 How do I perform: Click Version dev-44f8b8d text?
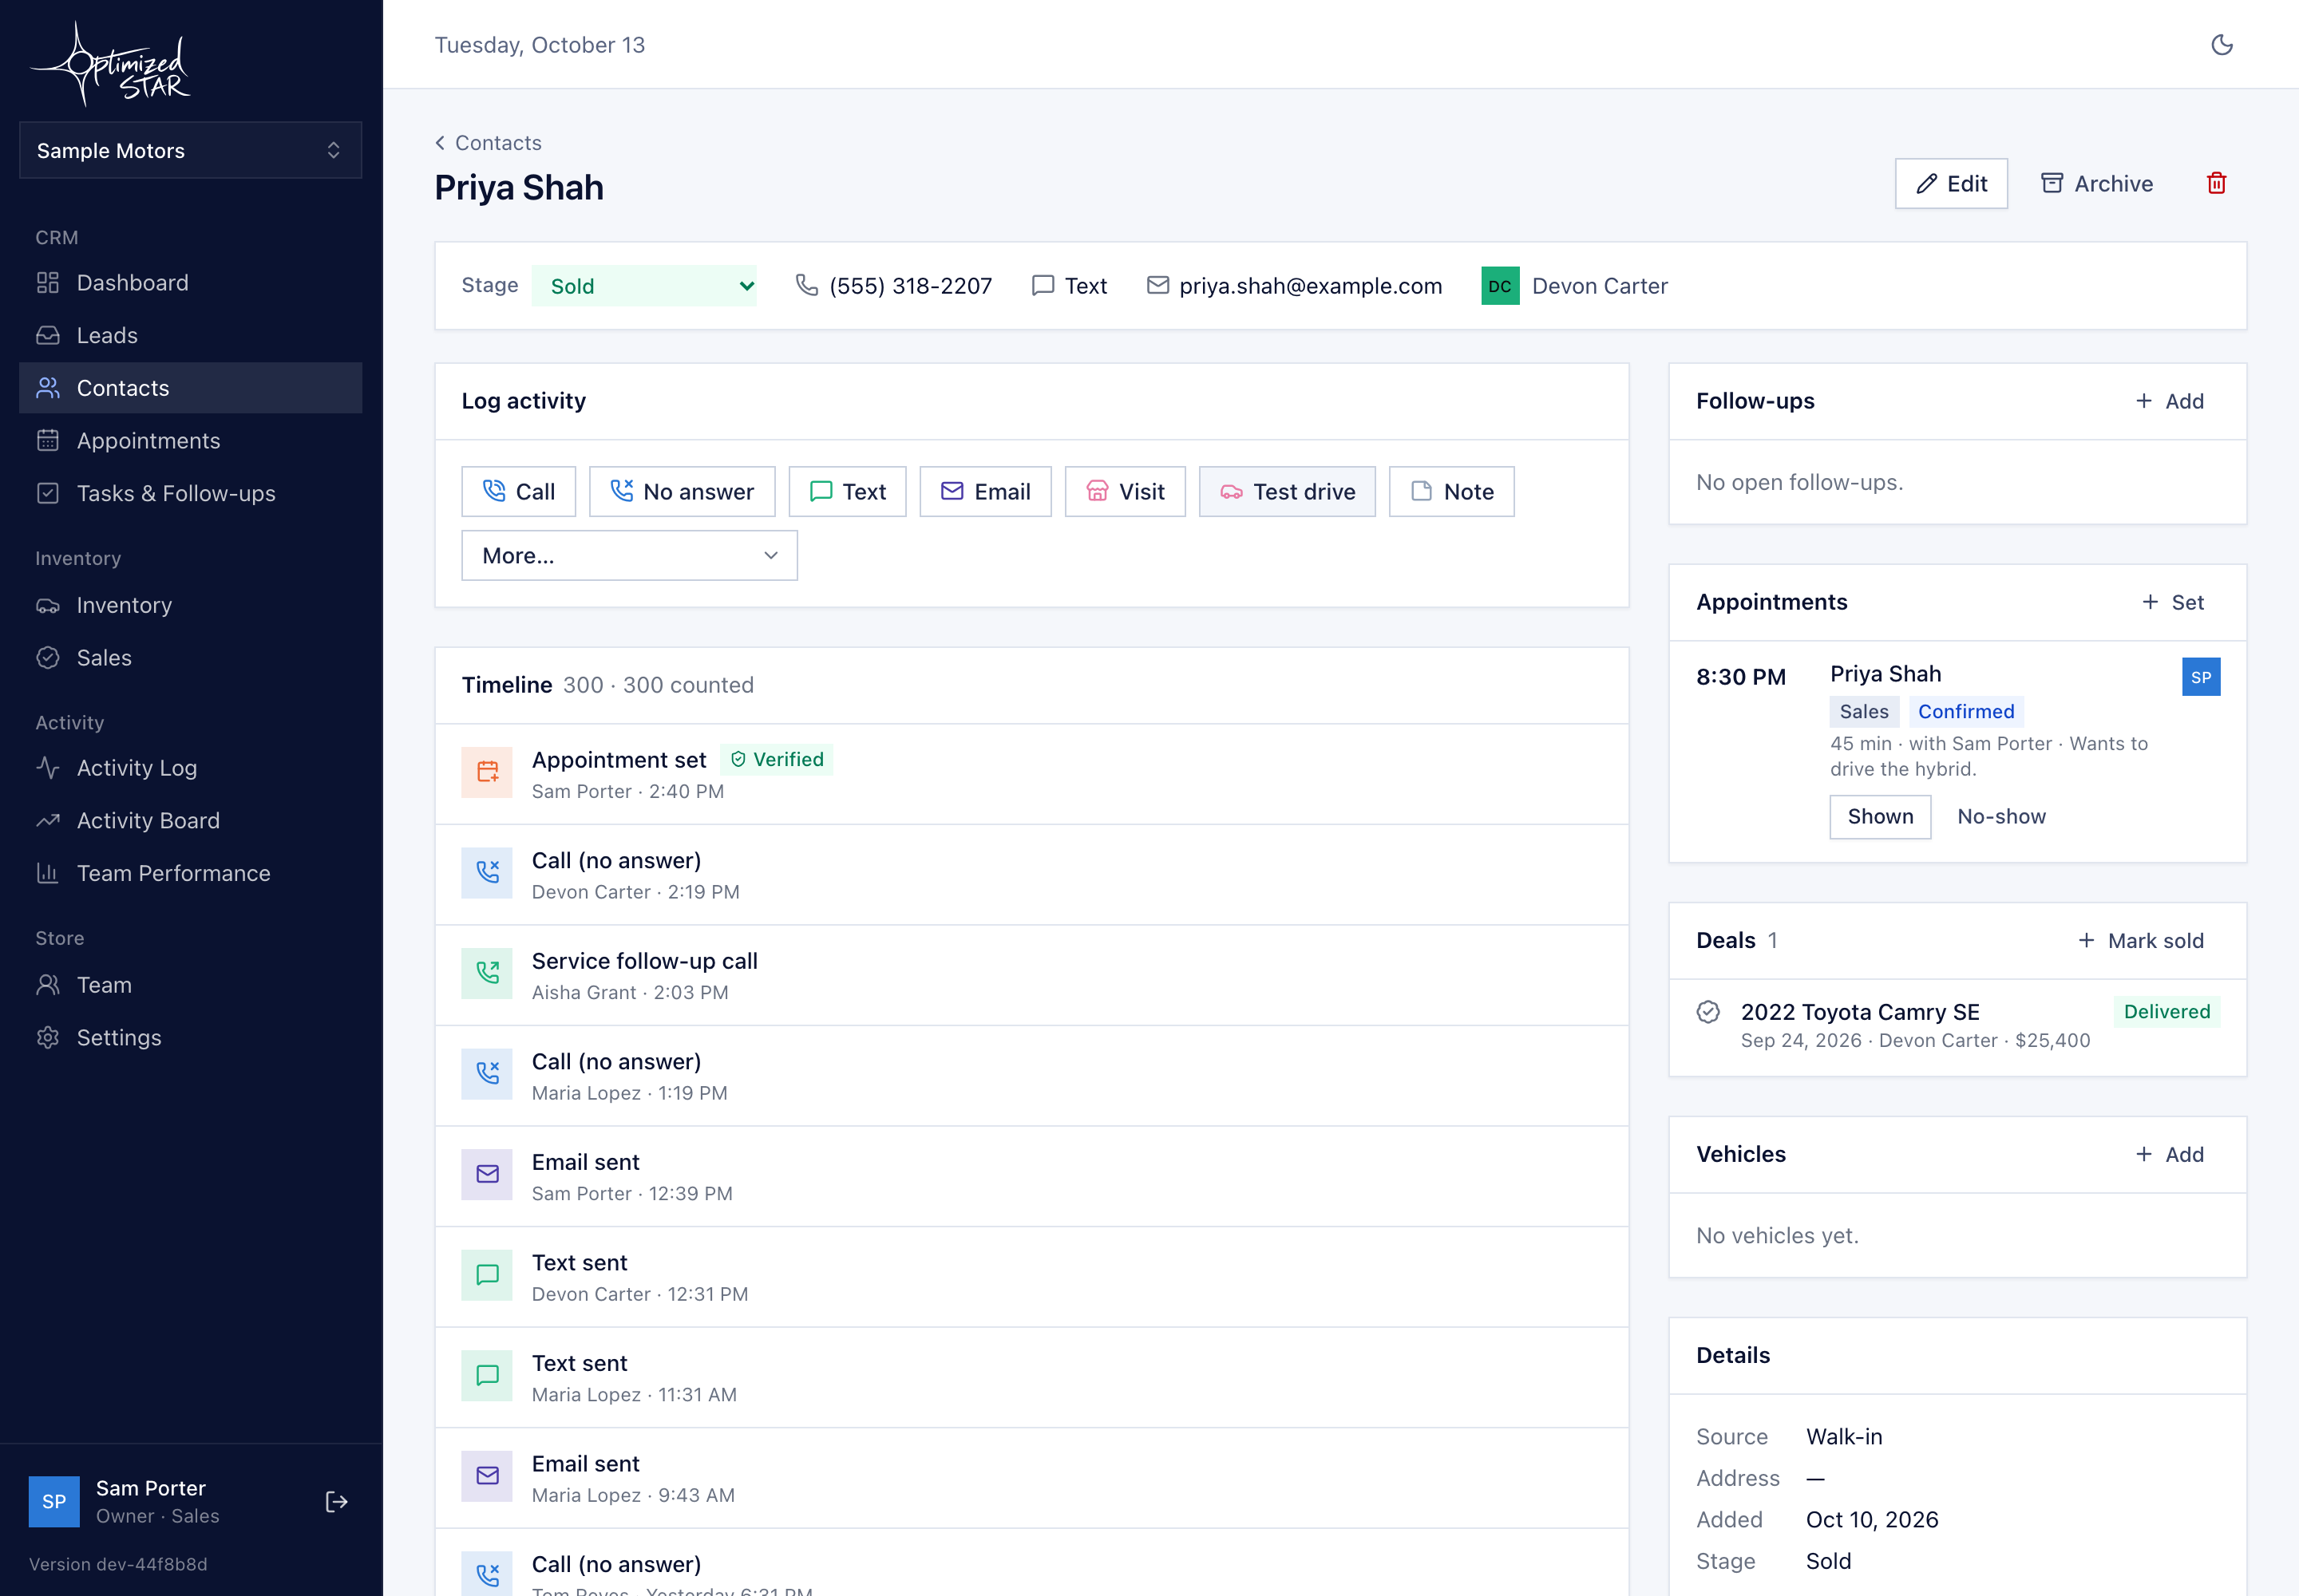click(x=118, y=1564)
